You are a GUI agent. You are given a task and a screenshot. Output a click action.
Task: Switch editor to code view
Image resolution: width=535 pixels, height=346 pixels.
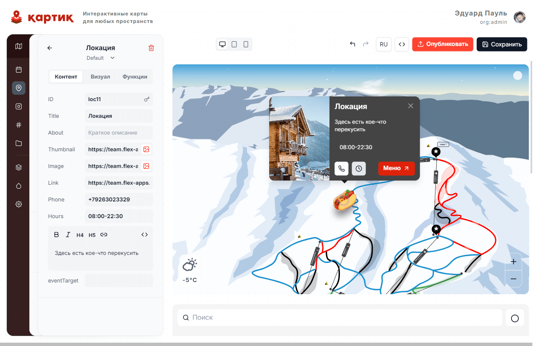pyautogui.click(x=144, y=235)
